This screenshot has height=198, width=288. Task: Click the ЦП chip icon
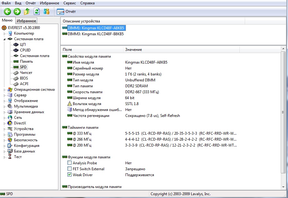[16, 45]
